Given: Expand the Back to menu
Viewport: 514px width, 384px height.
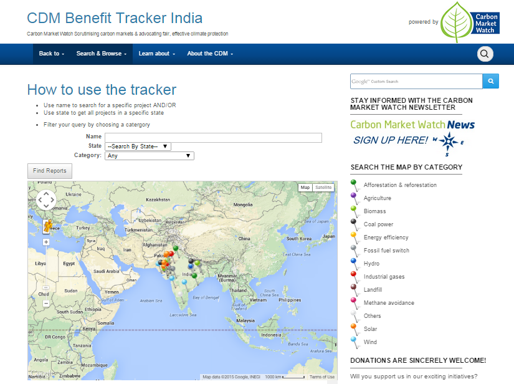Looking at the screenshot, I should [x=52, y=54].
